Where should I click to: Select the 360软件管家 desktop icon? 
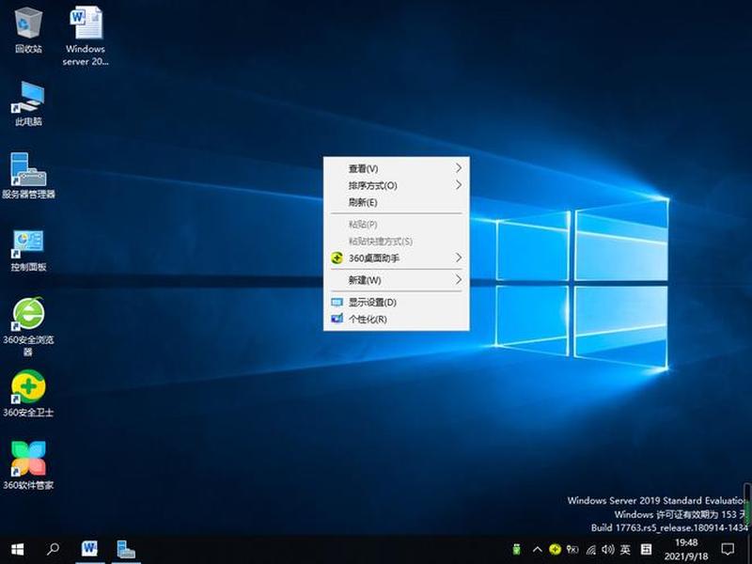click(x=28, y=465)
